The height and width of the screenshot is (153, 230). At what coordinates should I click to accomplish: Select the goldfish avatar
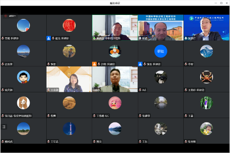pyautogui.click(x=115, y=51)
